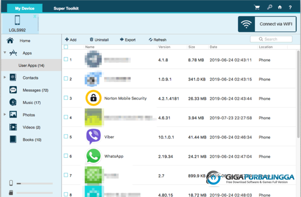The height and width of the screenshot is (197, 301).
Task: Close the LGLS992 device tab
Action: coord(35,16)
